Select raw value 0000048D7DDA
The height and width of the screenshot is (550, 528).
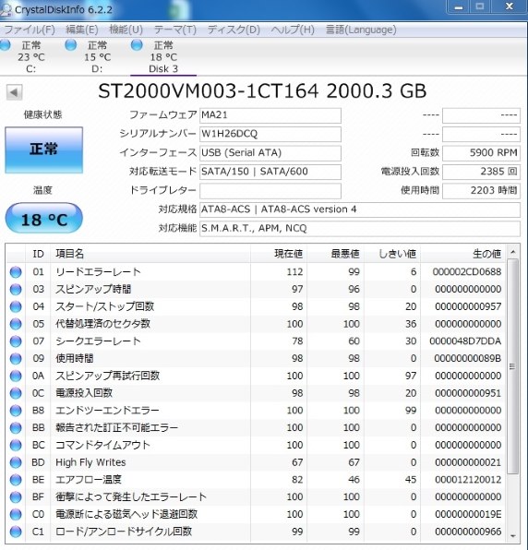(x=465, y=341)
